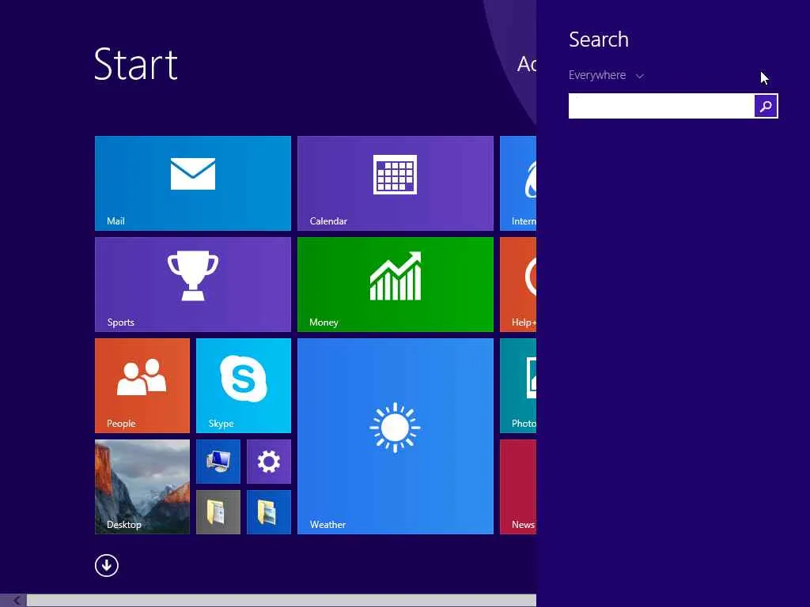Open the Money tile
Viewport: 810px width, 607px height.
point(396,285)
